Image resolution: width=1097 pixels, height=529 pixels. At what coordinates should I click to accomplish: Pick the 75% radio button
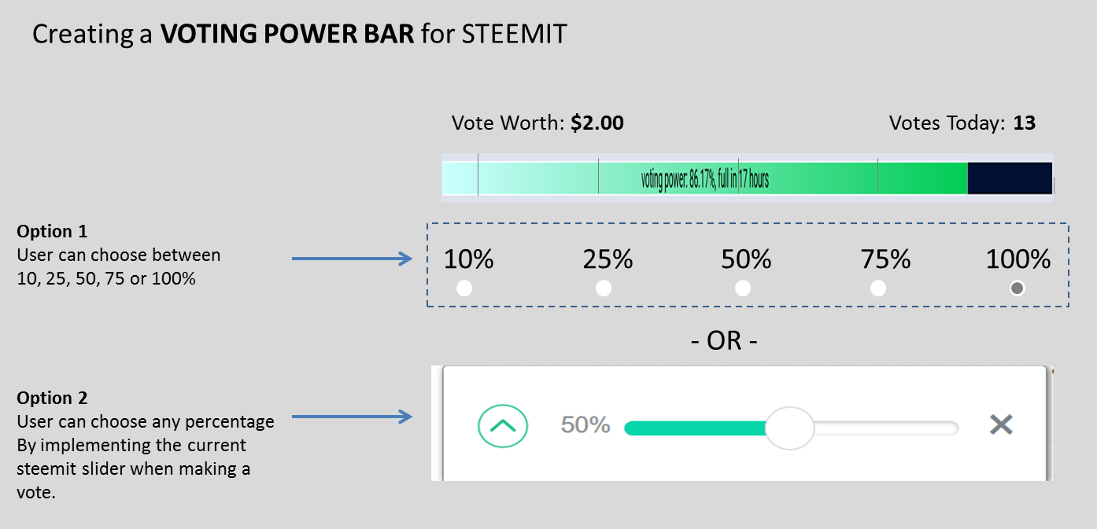(878, 288)
